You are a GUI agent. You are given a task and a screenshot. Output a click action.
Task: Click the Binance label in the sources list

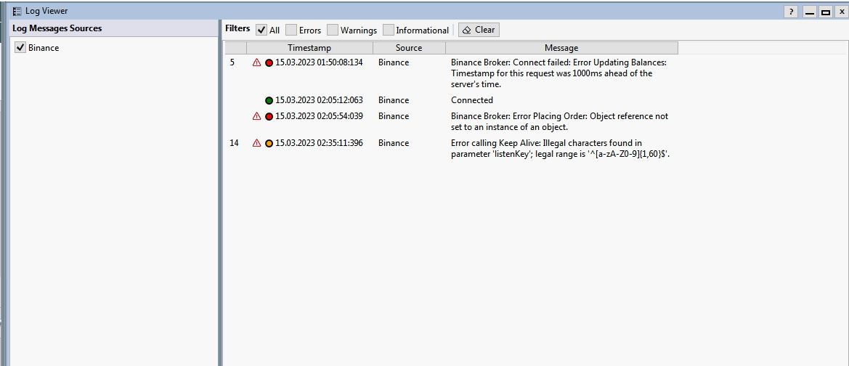[x=44, y=48]
